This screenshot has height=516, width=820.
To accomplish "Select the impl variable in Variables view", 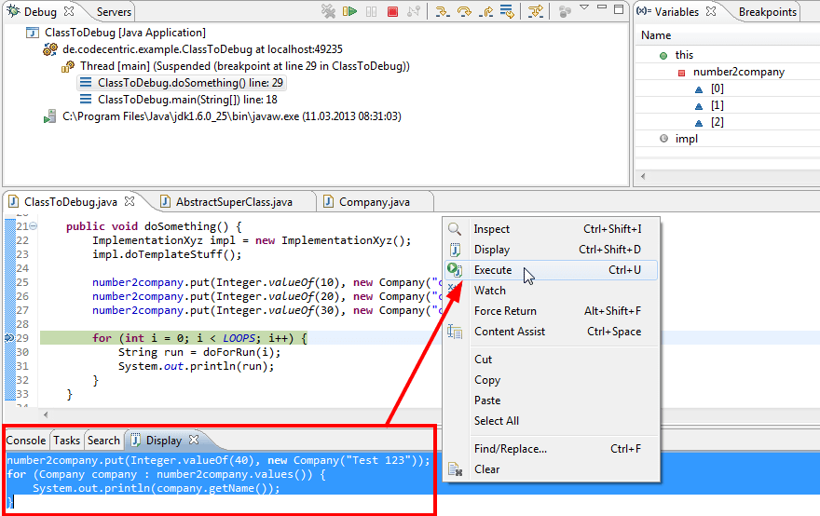I will tap(686, 139).
